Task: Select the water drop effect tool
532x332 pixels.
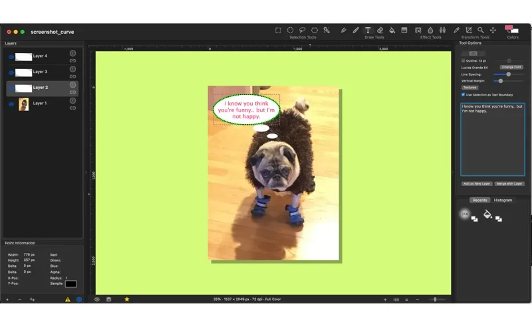Action: (x=430, y=30)
